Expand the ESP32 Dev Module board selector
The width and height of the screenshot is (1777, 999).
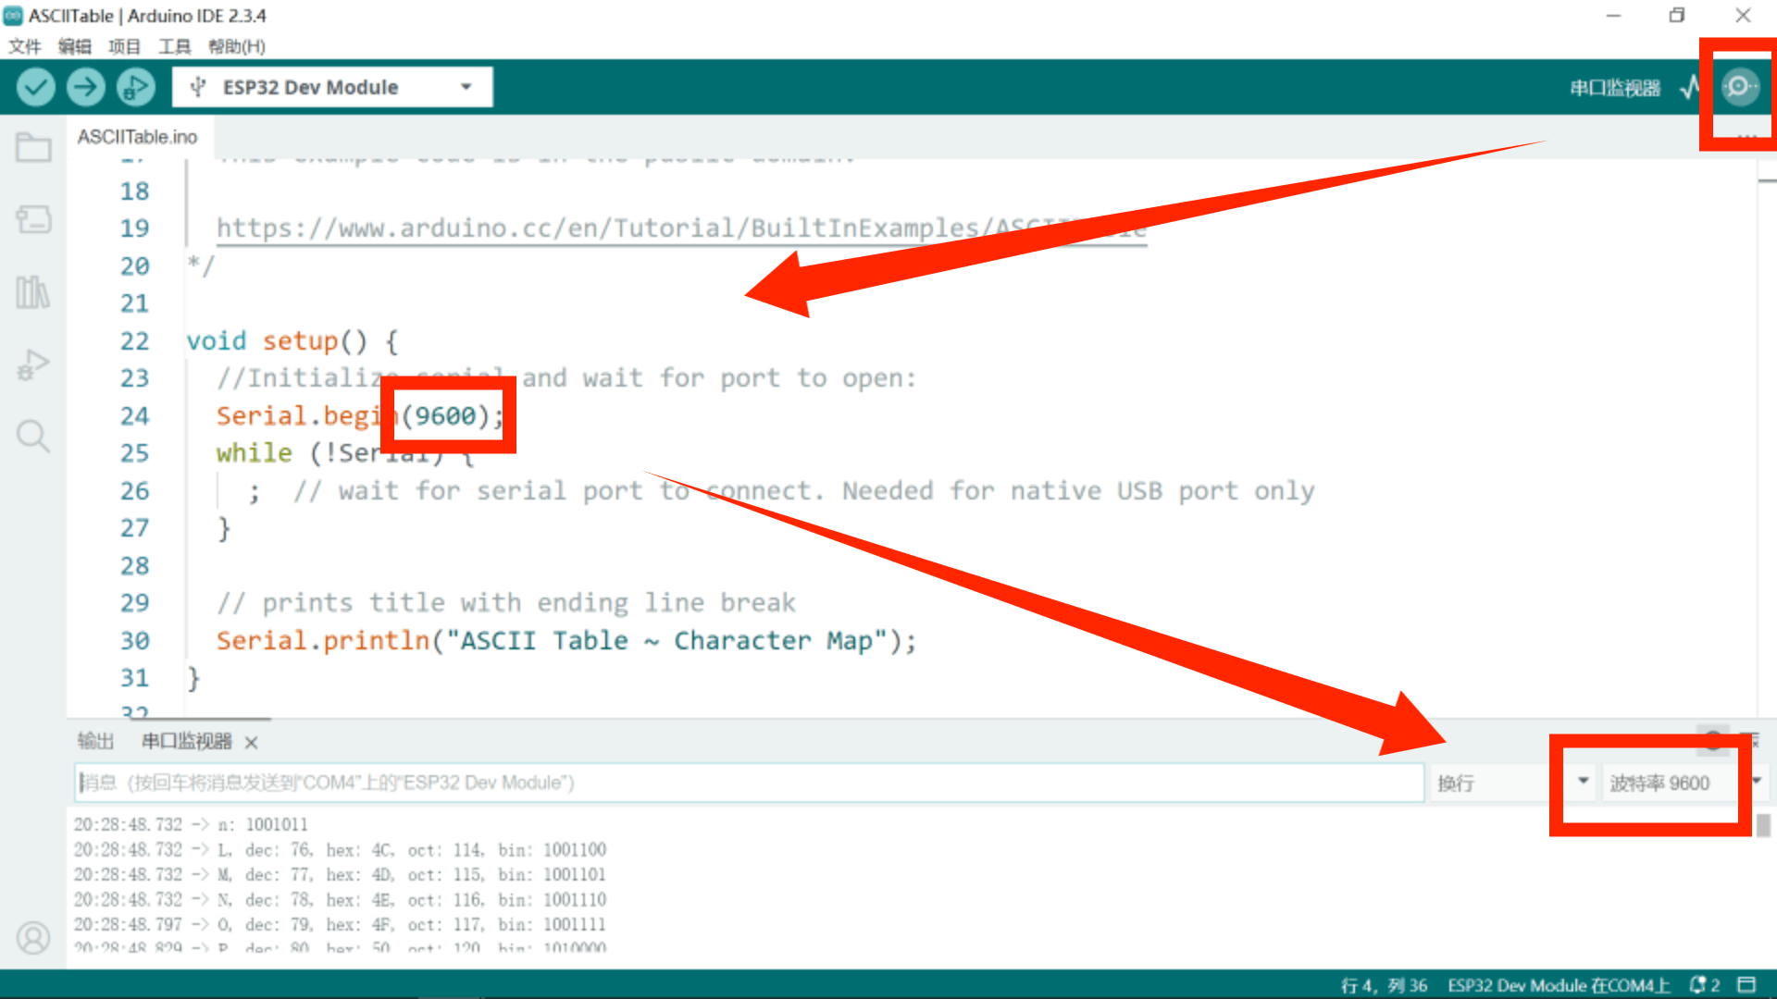tap(331, 87)
